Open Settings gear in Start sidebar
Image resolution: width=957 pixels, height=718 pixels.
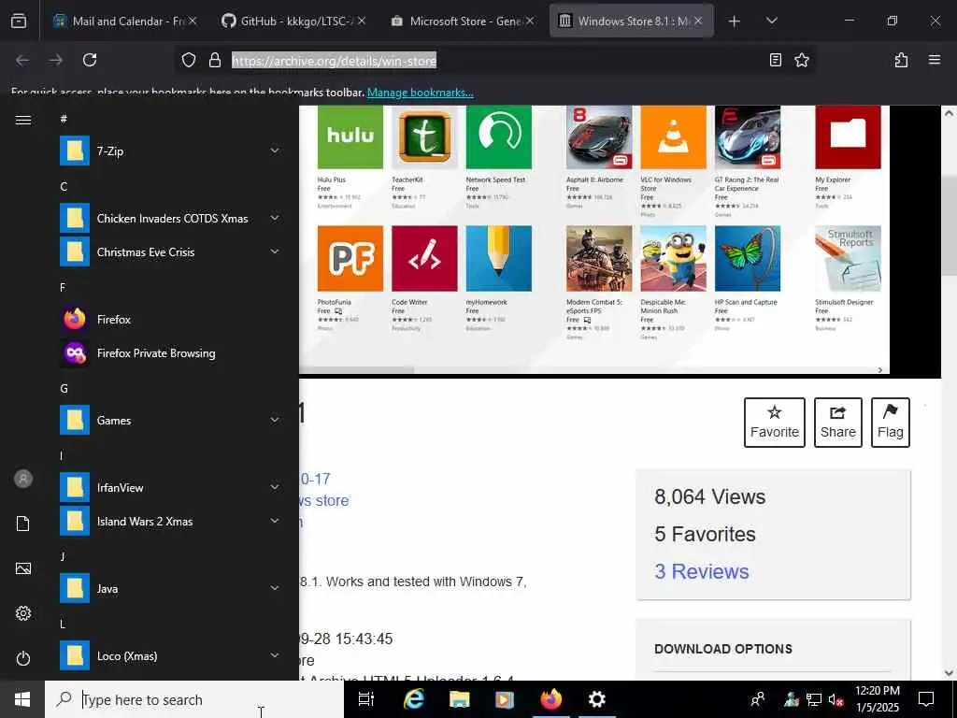coord(23,613)
